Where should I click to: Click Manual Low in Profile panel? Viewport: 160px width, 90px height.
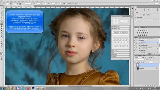116,32
